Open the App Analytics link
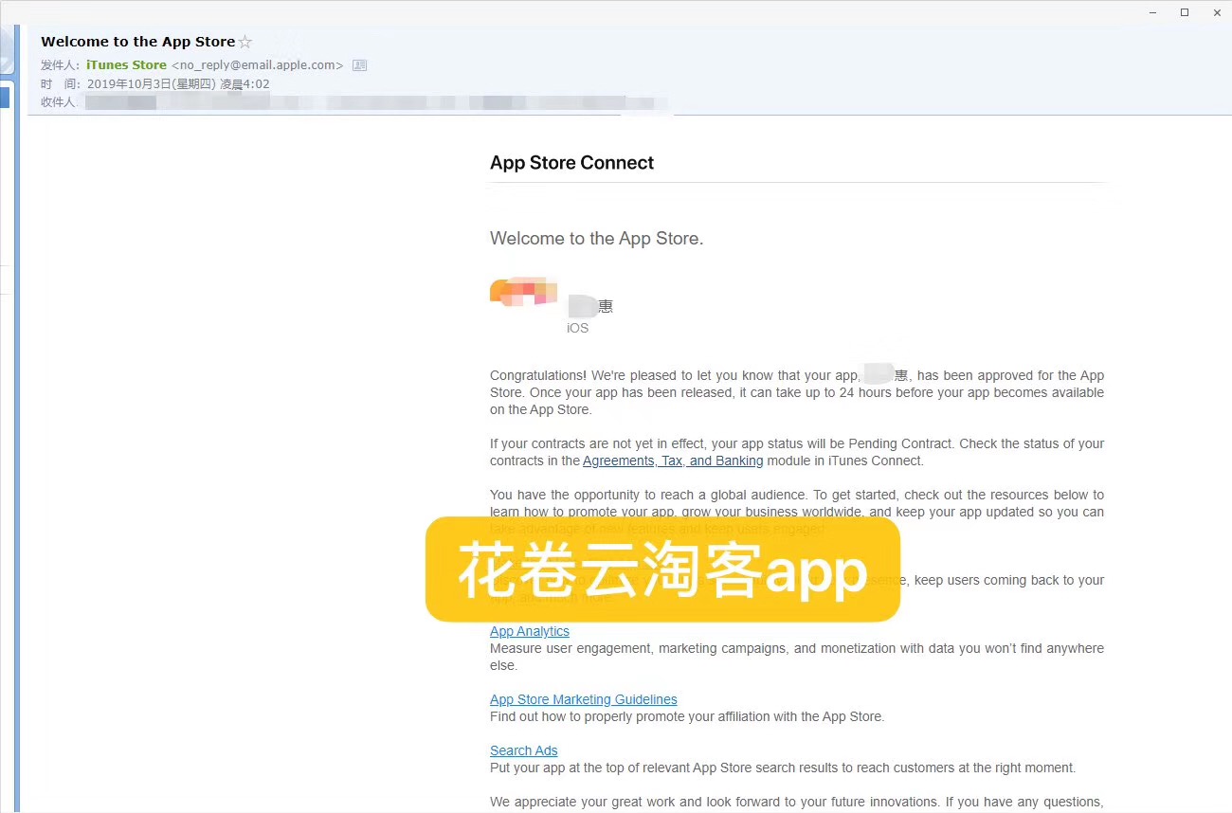The width and height of the screenshot is (1232, 813). [530, 631]
